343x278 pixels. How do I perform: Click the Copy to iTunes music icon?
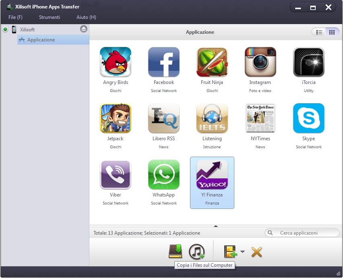click(196, 251)
